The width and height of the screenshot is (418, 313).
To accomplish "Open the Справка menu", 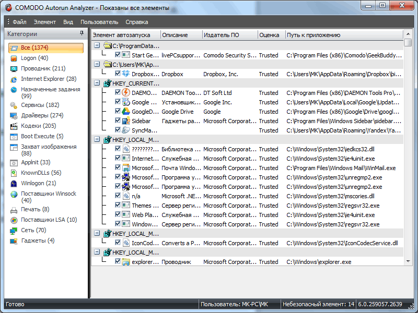I will point(137,22).
